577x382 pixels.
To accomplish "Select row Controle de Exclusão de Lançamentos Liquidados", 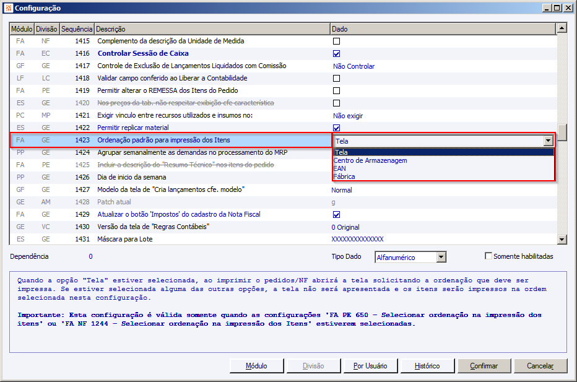I will 283,66.
